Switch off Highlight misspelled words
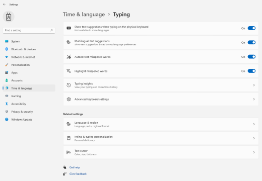The width and height of the screenshot is (262, 181). tap(251, 71)
